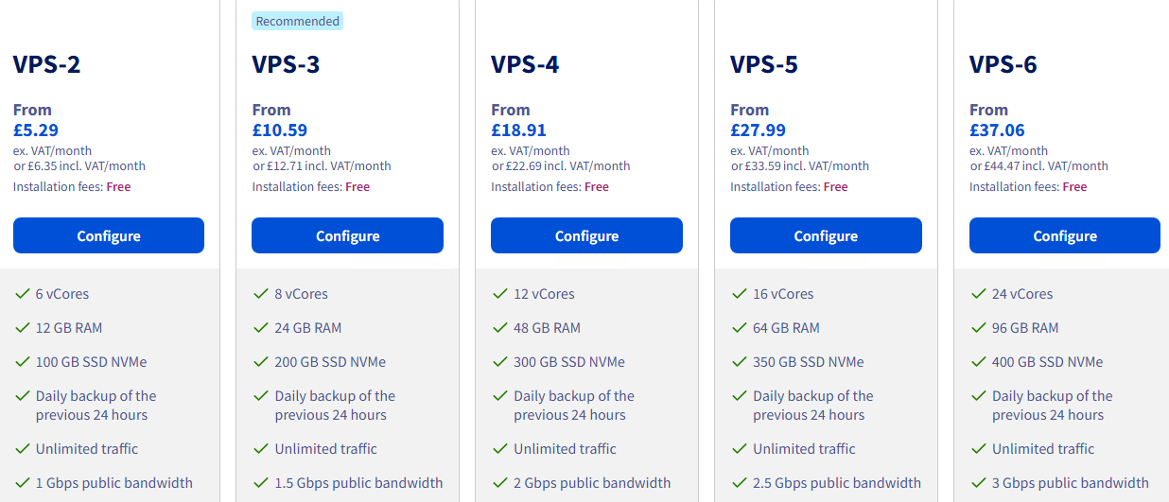Choose Configure for the VPS-4 plan
Viewport: 1169px width, 502px height.
pyautogui.click(x=586, y=235)
